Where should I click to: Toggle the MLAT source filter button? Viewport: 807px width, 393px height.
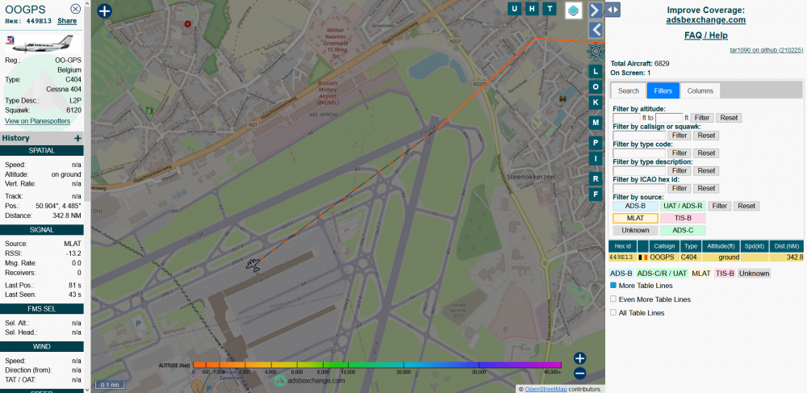635,218
